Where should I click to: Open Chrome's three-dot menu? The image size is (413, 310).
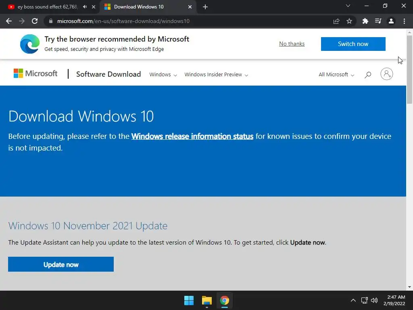(x=404, y=21)
